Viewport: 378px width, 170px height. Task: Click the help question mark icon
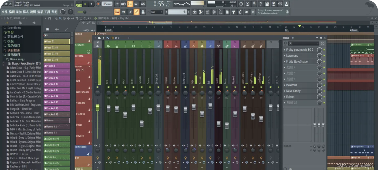[x=260, y=4]
